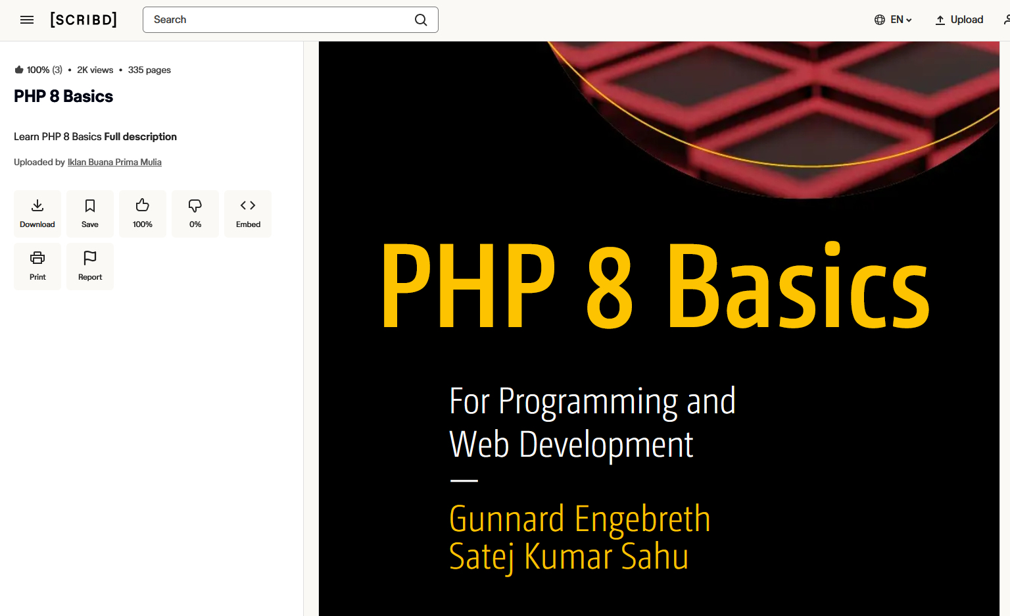Click the 335 pages text
1010x616 pixels.
click(x=149, y=70)
